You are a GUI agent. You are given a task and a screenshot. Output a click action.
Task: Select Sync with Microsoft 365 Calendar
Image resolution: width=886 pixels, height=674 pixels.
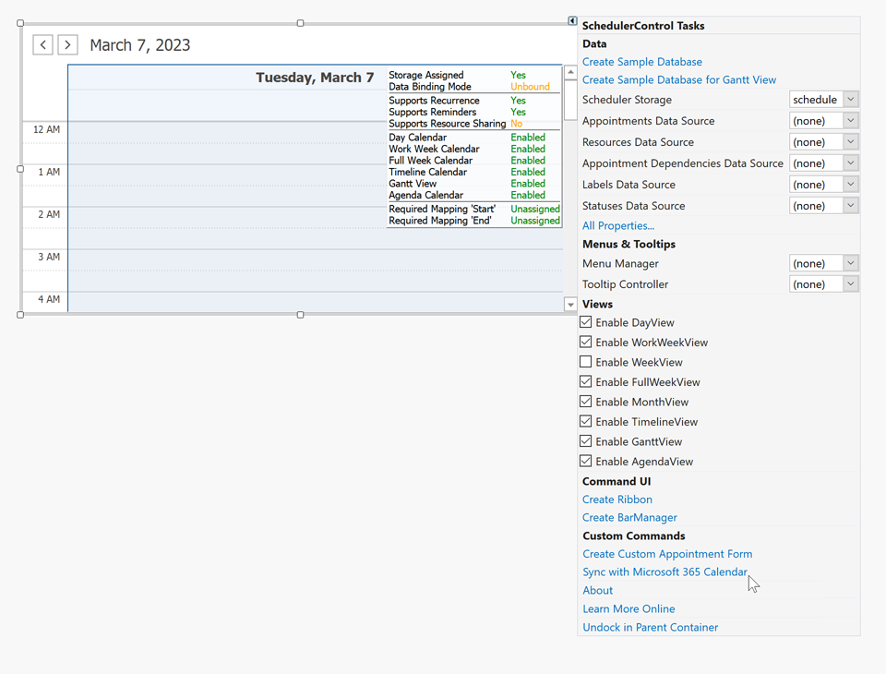pyautogui.click(x=664, y=572)
